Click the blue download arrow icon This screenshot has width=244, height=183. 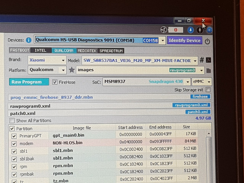pyautogui.click(x=191, y=30)
